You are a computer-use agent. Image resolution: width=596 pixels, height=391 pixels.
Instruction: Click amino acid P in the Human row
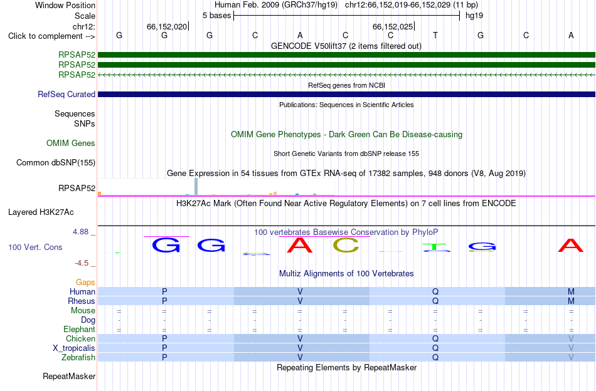click(164, 291)
